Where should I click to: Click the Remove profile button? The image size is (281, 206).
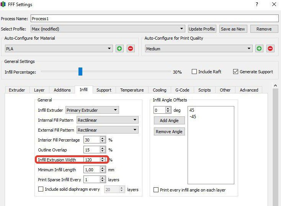click(264, 29)
